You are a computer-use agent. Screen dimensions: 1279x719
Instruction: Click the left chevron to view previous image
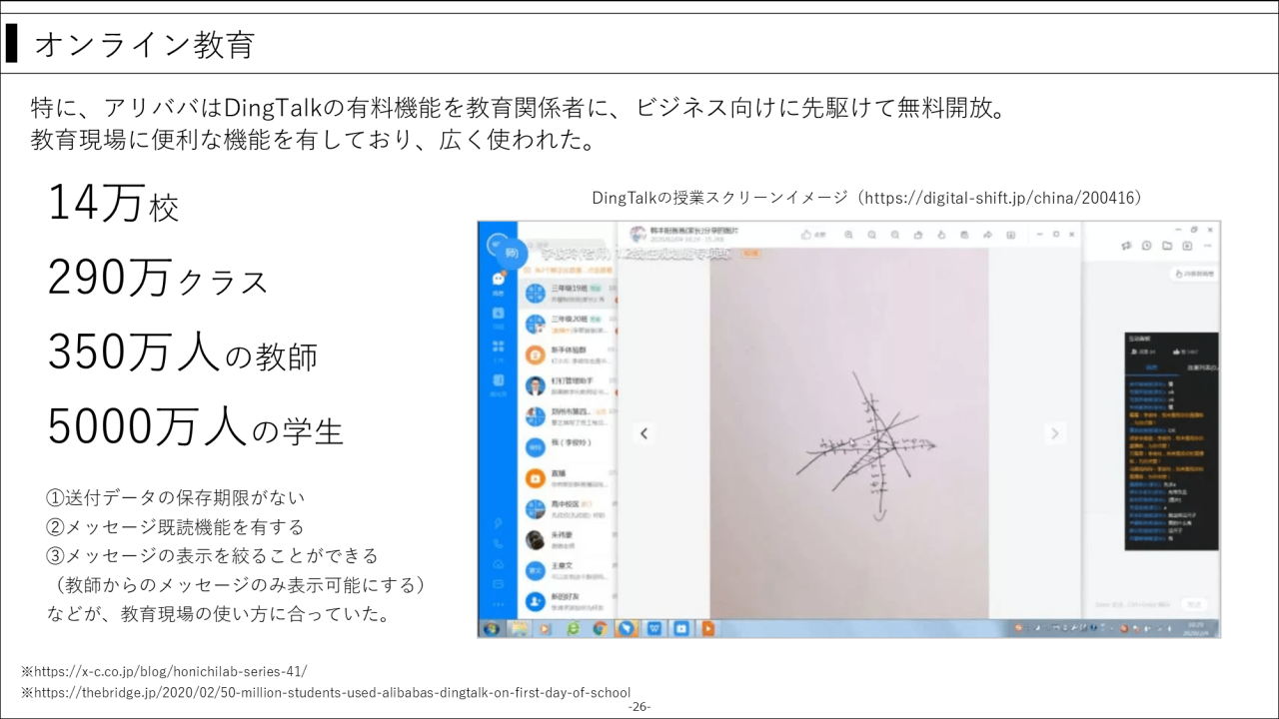click(643, 433)
